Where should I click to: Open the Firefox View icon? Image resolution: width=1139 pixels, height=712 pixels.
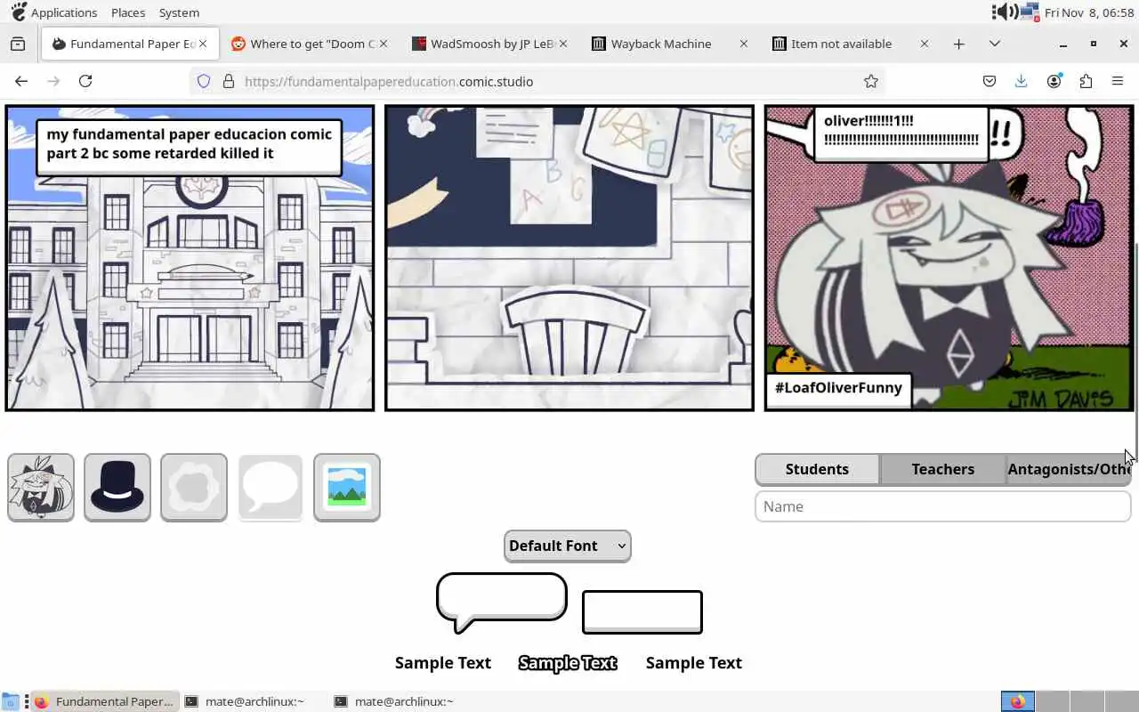(18, 44)
